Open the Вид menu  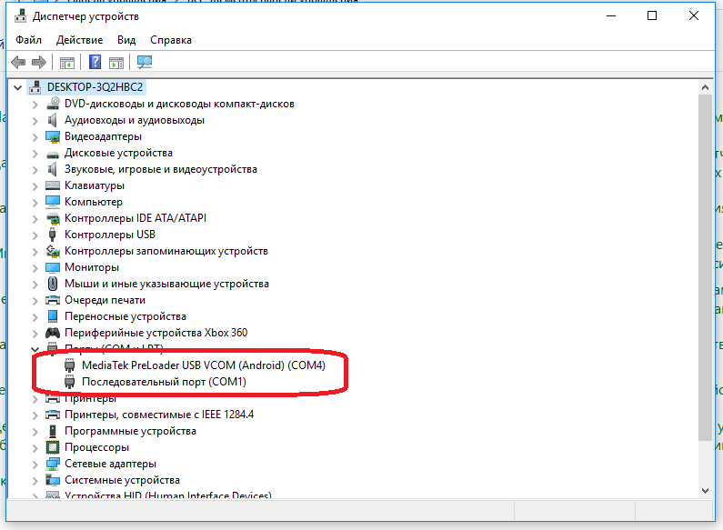pos(126,40)
